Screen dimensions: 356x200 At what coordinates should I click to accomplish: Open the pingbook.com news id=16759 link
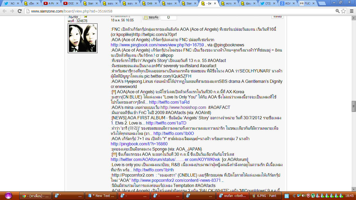point(157,45)
